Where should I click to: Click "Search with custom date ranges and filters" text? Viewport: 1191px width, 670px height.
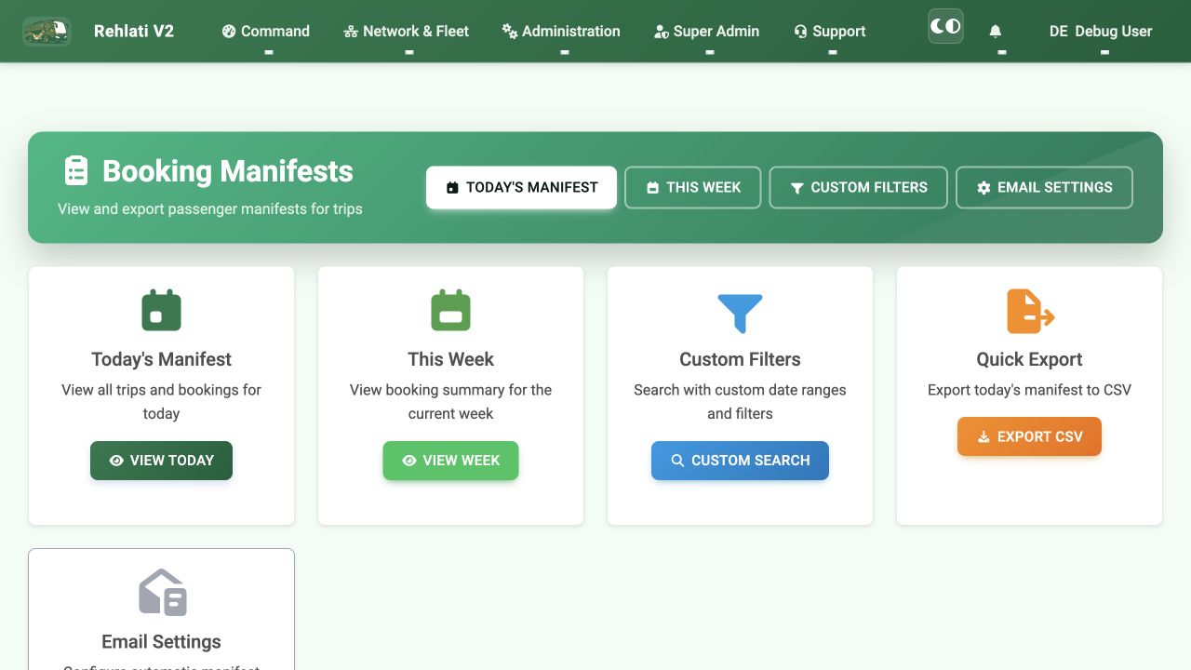(740, 402)
